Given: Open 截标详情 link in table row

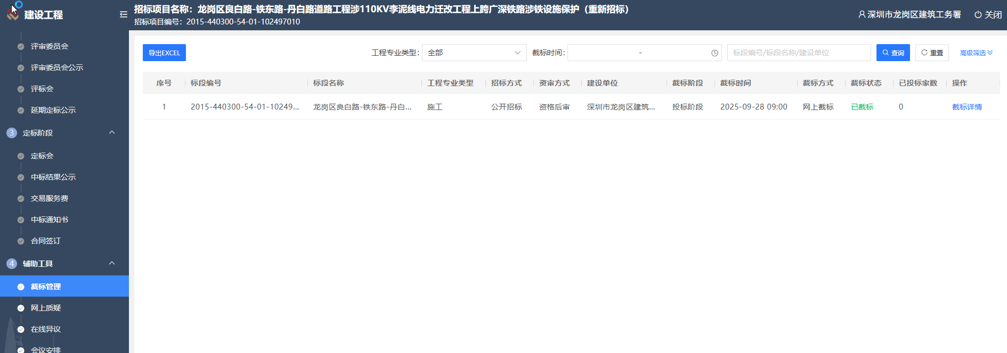Looking at the screenshot, I should coord(967,107).
